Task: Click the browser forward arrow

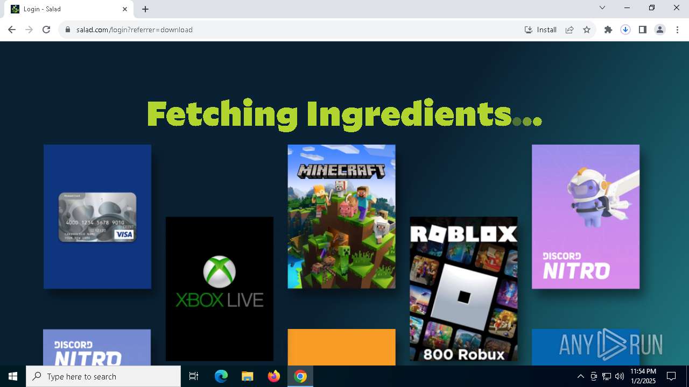Action: tap(29, 30)
